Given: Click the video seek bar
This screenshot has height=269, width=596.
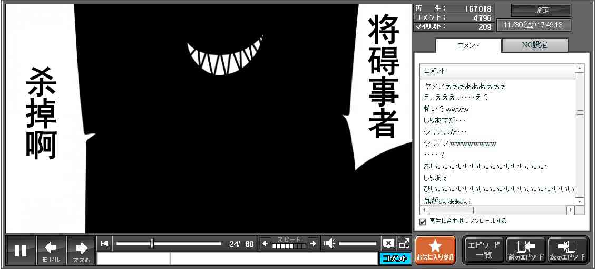Looking at the screenshot, I should tap(169, 243).
